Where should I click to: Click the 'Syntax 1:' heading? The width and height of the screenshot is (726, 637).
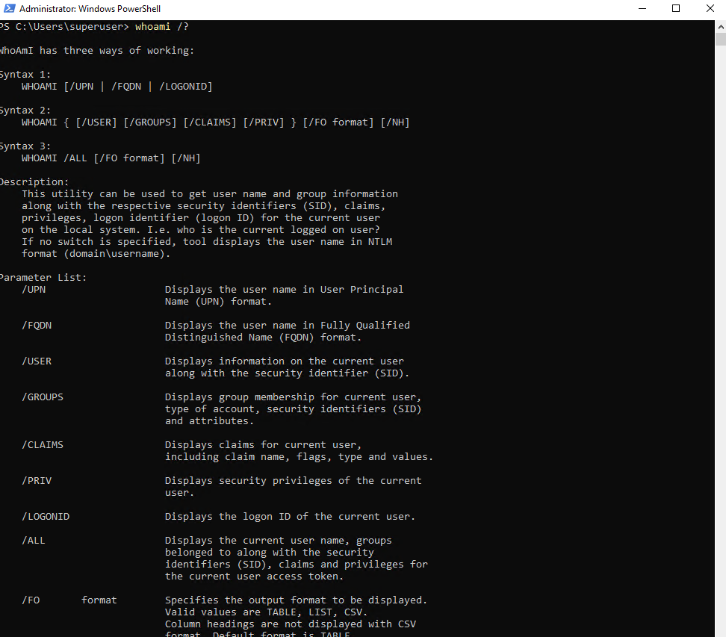(25, 75)
